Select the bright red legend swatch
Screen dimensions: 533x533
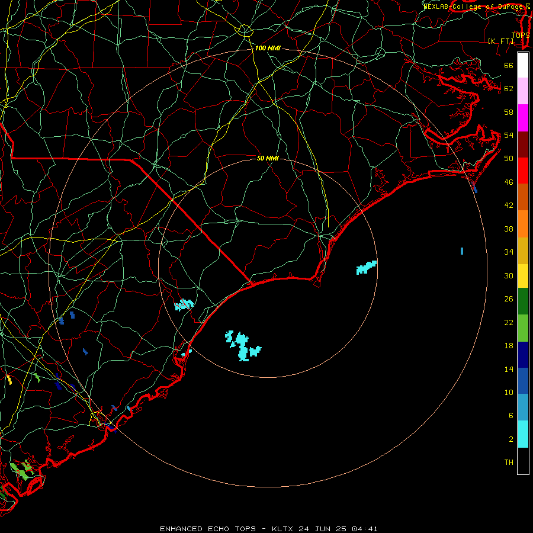click(523, 171)
